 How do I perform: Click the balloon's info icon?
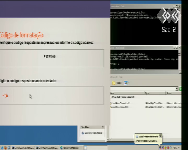pos(137,136)
